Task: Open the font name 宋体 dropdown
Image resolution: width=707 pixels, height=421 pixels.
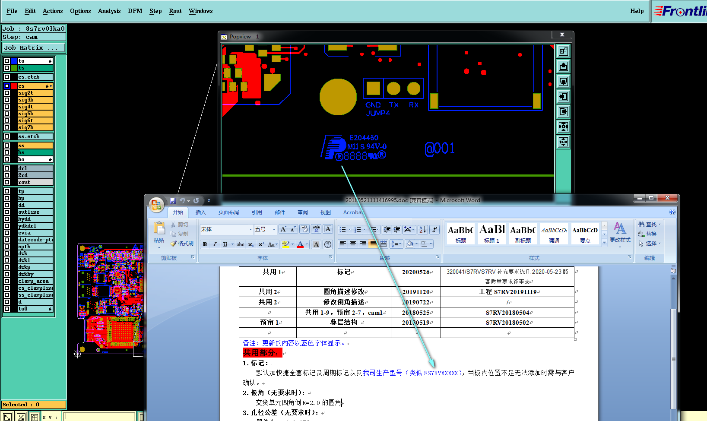Action: pyautogui.click(x=250, y=229)
